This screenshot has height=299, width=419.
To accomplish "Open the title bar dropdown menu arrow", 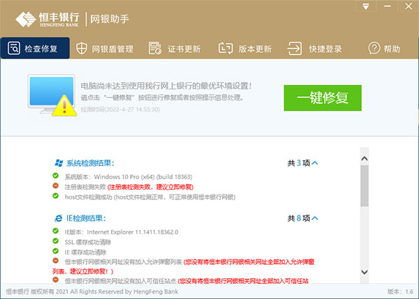I will pyautogui.click(x=366, y=6).
